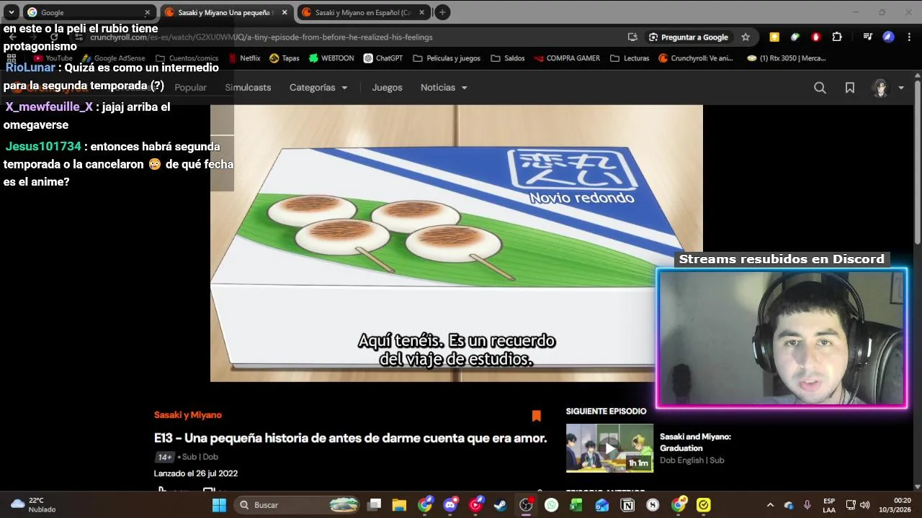Open the ChatGPT bookmark
The image size is (922, 518).
point(383,58)
